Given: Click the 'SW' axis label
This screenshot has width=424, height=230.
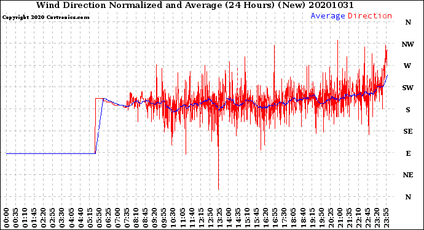Looking at the screenshot, I should (408, 88).
